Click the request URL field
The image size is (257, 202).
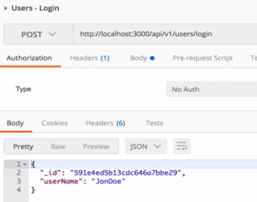click(165, 34)
